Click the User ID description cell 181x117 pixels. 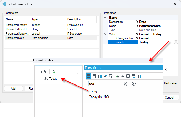[72, 29]
